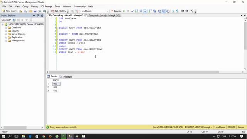Open the Help menu
This screenshot has height=139, width=247.
pos(91,7)
